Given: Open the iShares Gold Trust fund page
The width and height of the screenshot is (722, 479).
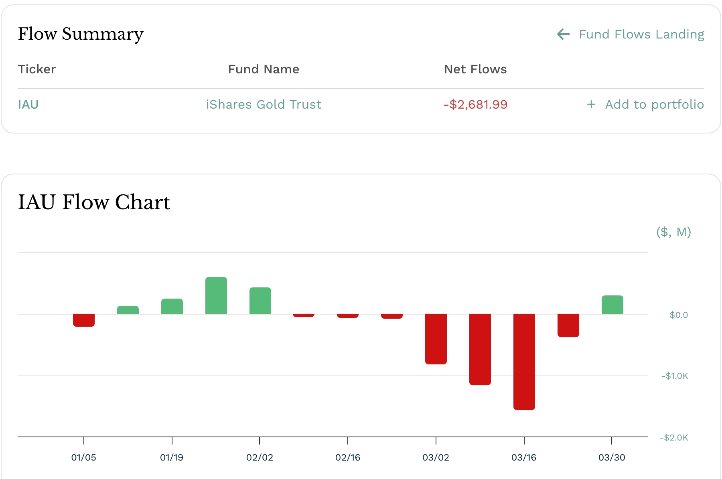Looking at the screenshot, I should coord(264,105).
